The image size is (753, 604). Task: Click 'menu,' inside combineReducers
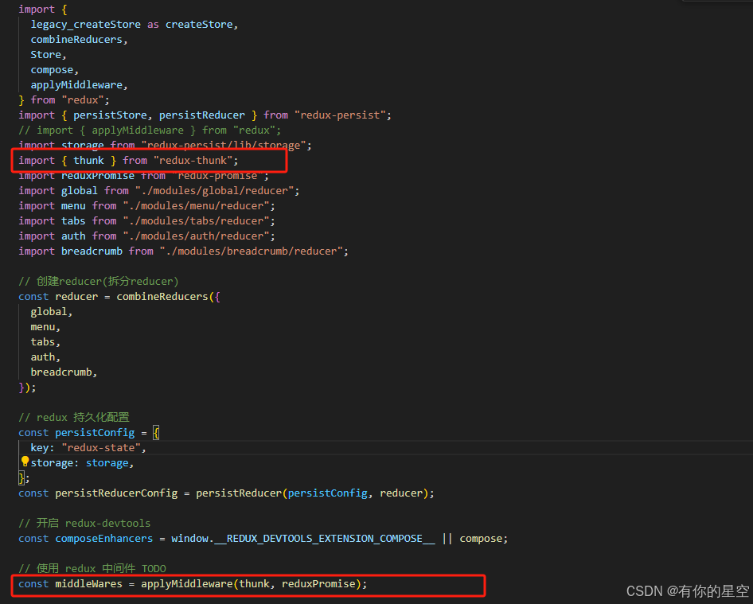pos(45,327)
